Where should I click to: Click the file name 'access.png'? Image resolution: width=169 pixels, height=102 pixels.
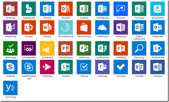(10, 18)
